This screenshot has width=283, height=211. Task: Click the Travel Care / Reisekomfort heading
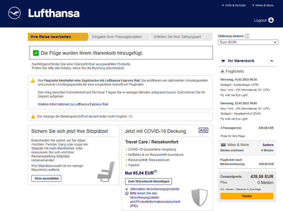152,142
